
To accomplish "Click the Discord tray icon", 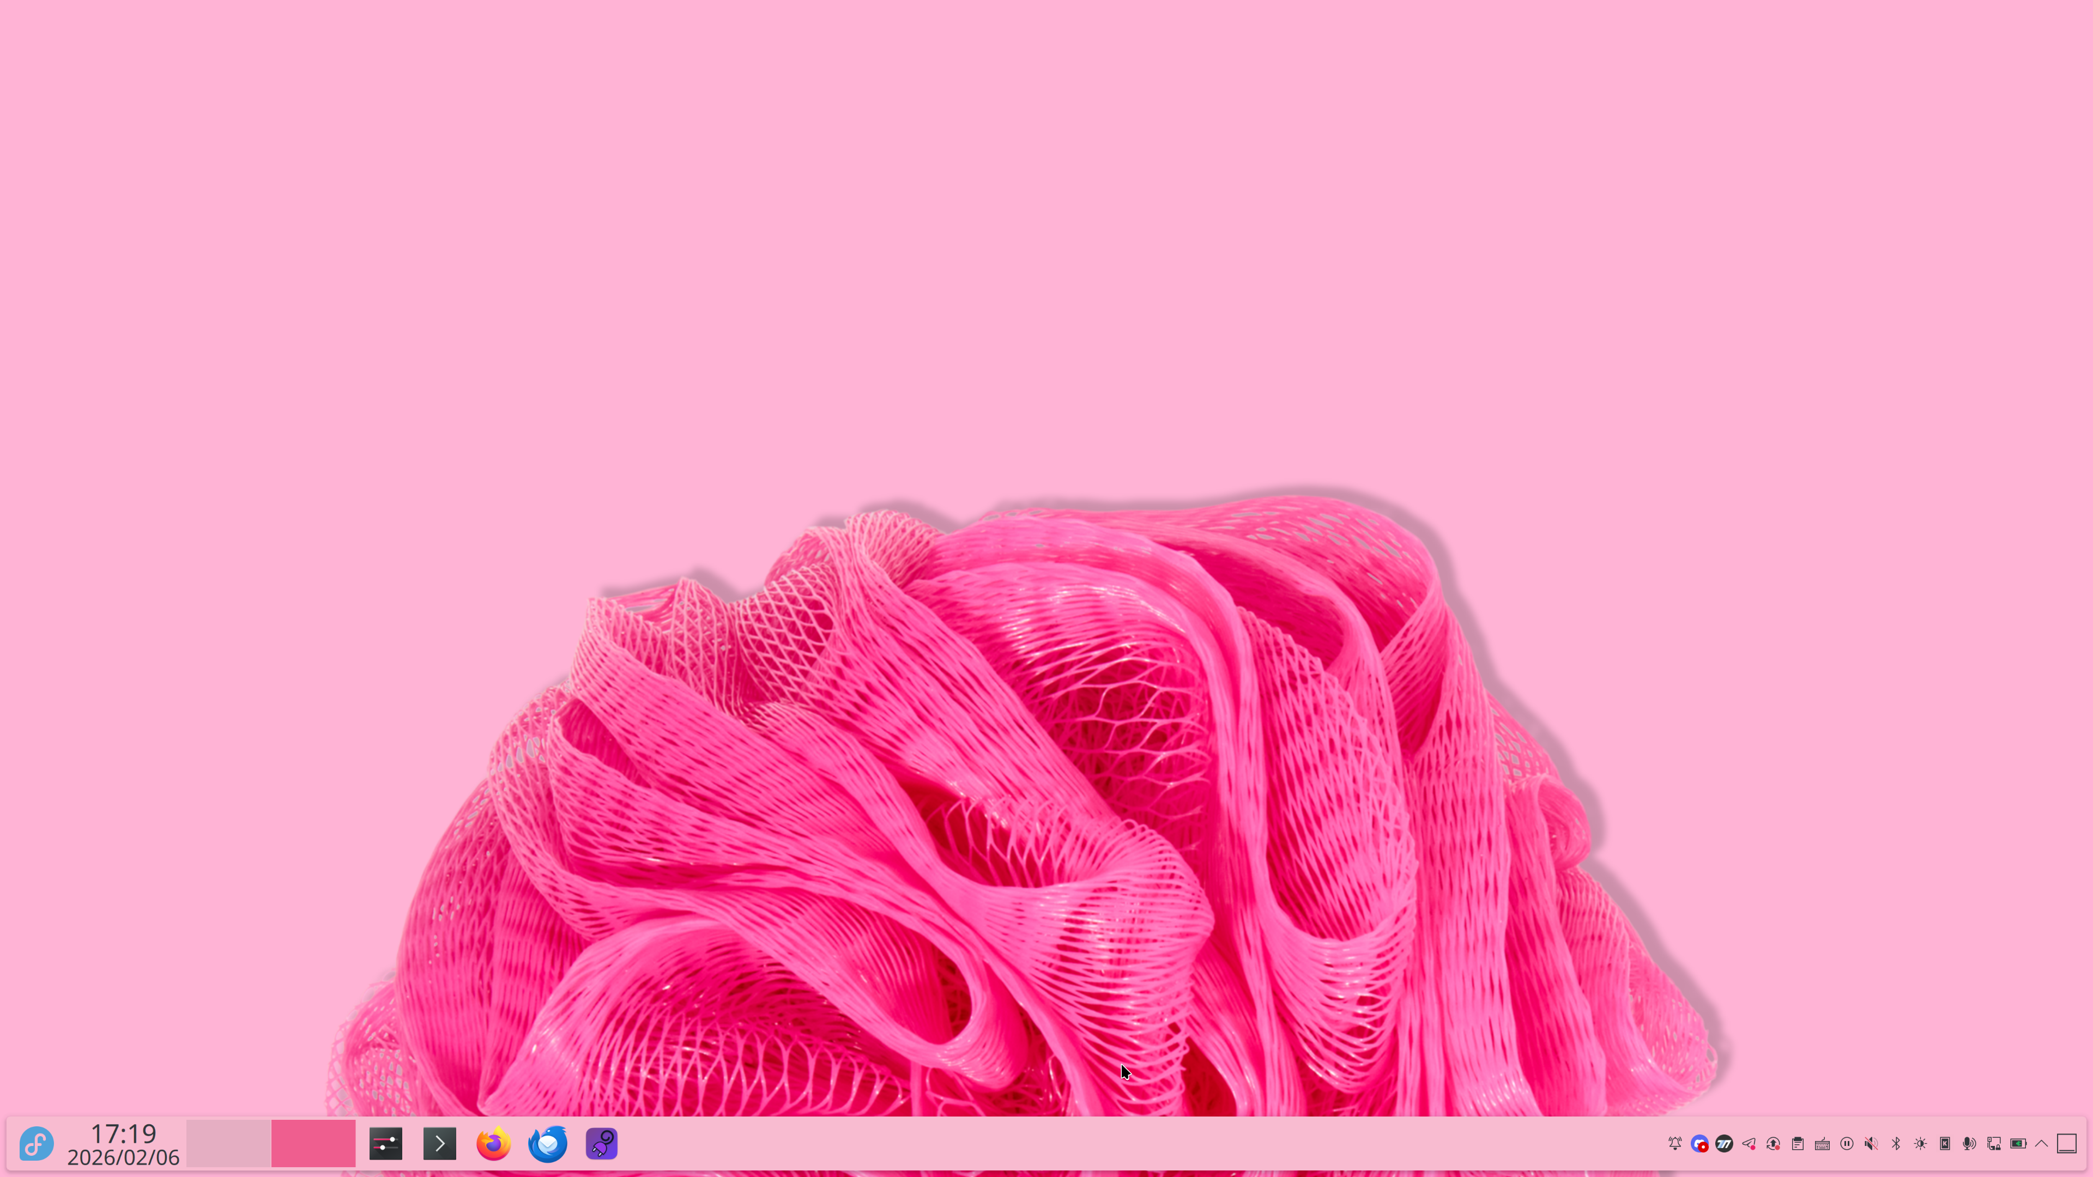I will tap(1700, 1144).
